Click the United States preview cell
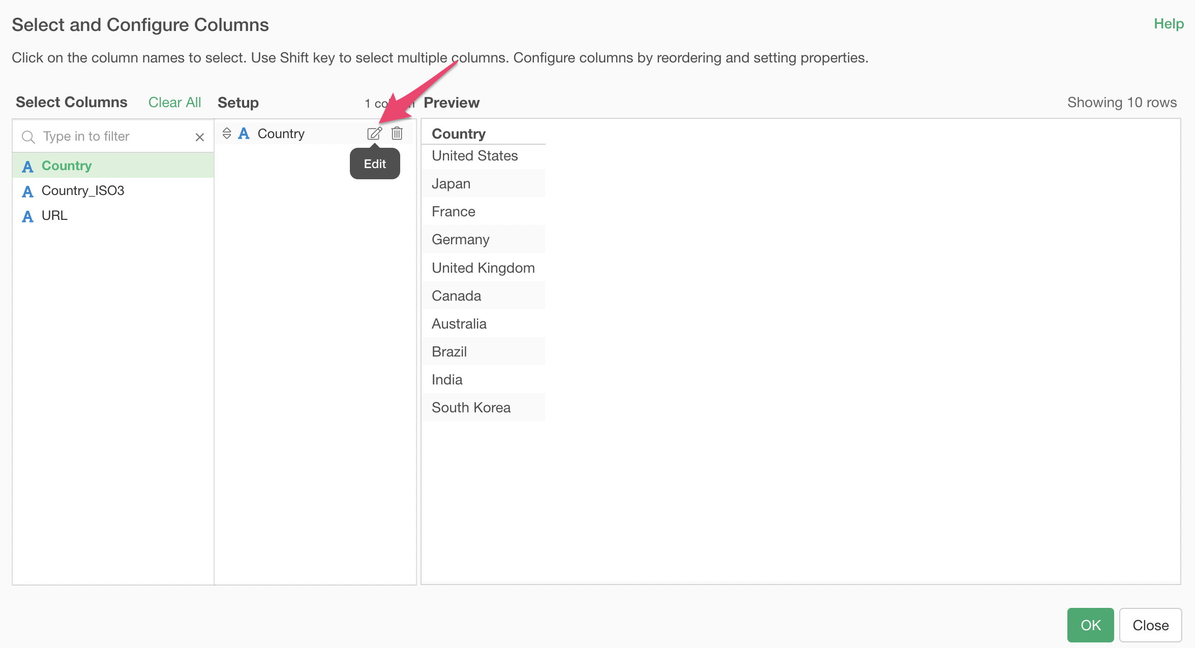This screenshot has width=1195, height=648. click(x=475, y=156)
